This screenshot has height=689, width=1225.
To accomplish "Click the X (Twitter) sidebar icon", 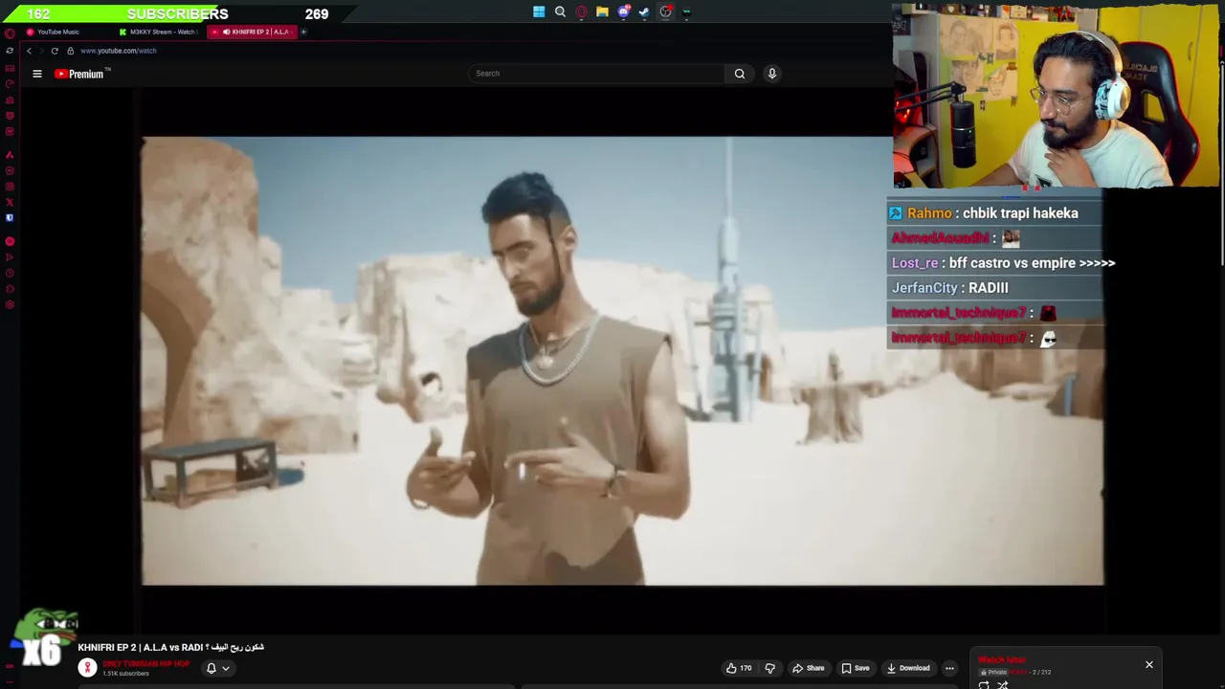I will [x=10, y=202].
